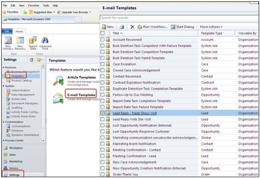Check the New Case Acknowledgement checkbox
260x178 pixels.
103,162
